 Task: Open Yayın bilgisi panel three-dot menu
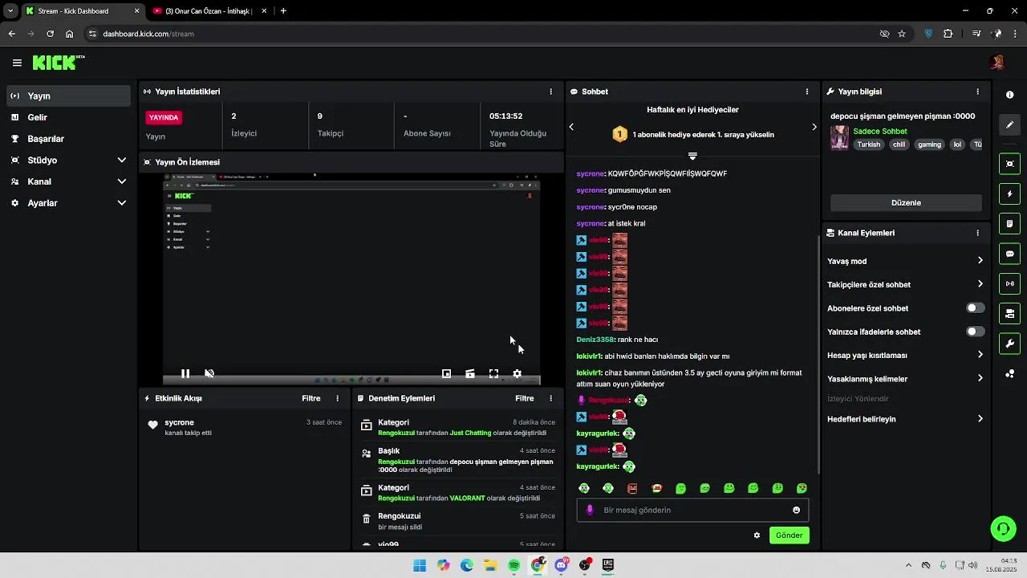[x=977, y=92]
